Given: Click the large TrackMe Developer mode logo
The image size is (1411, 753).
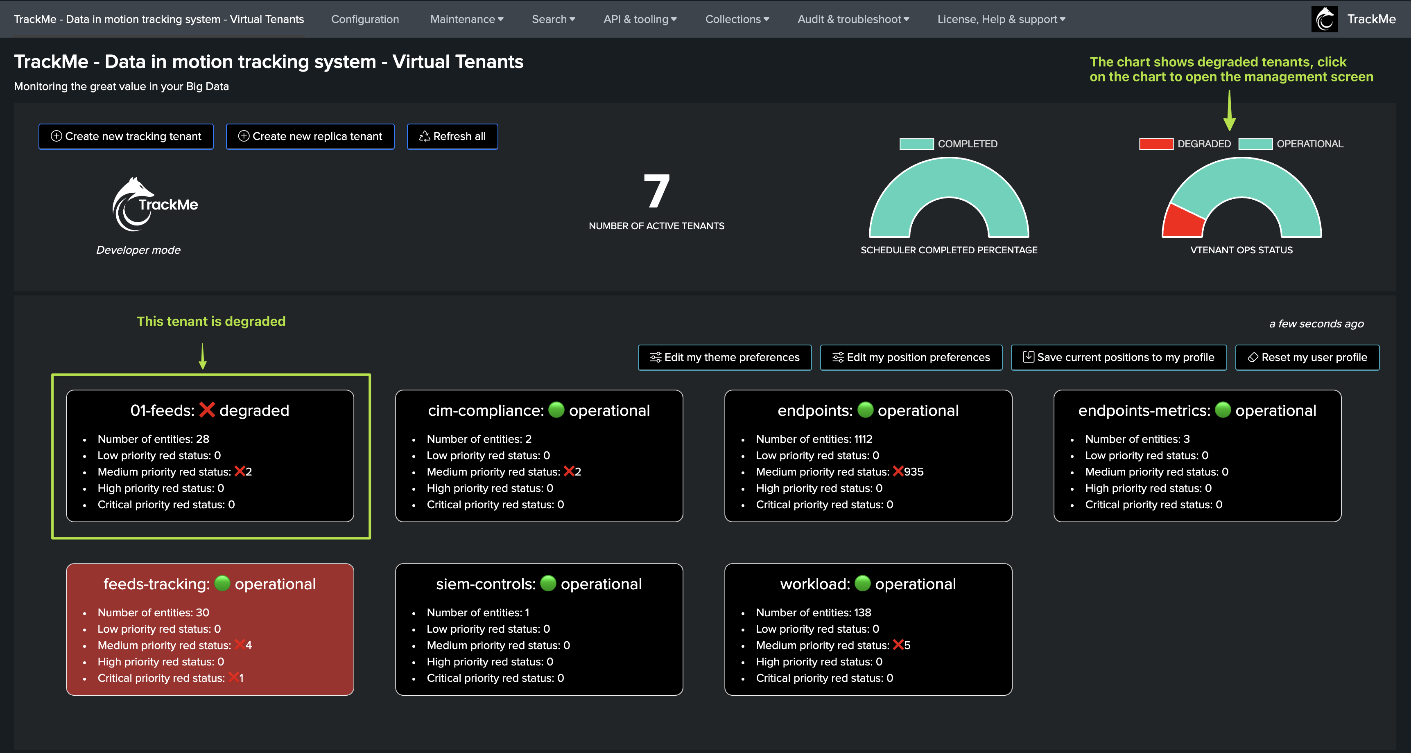Looking at the screenshot, I should click(x=154, y=205).
